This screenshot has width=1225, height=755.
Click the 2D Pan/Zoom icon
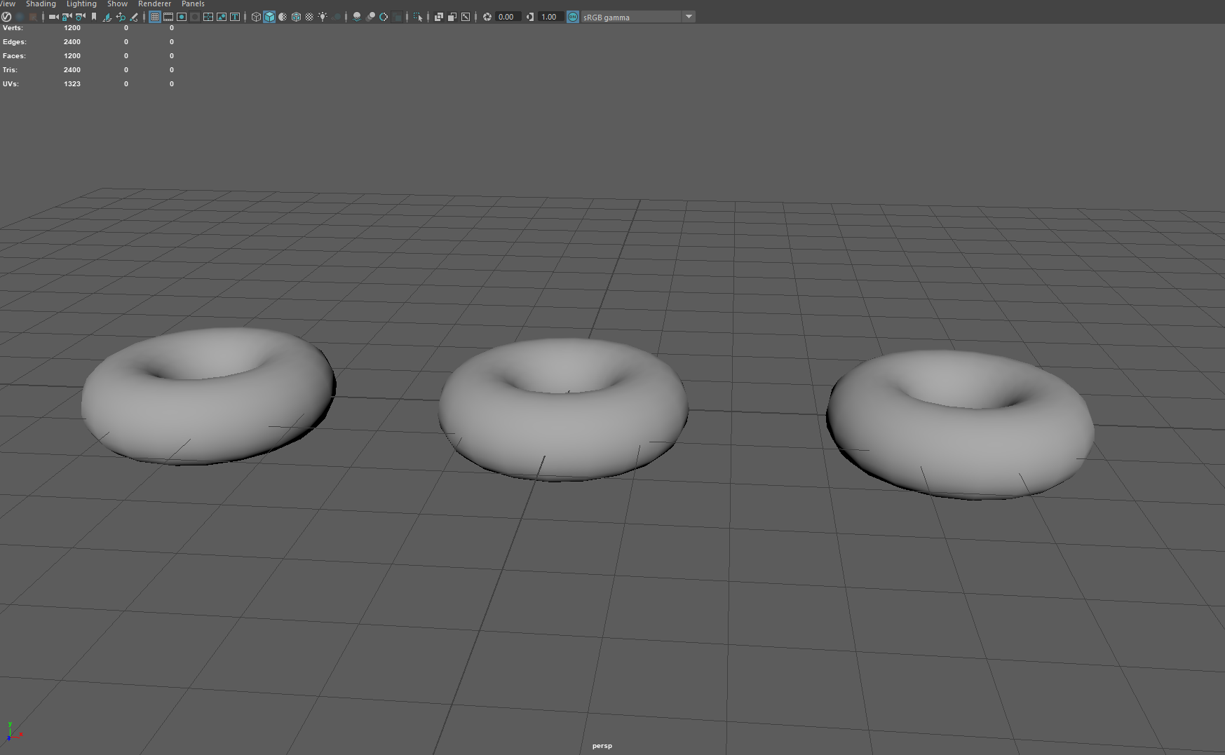(121, 17)
